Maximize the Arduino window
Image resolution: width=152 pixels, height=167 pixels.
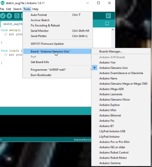98,3
